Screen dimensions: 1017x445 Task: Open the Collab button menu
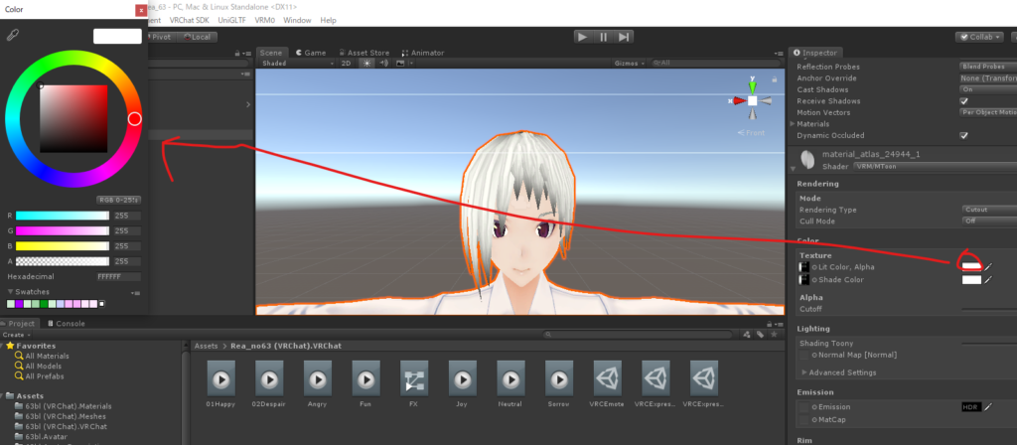point(980,37)
